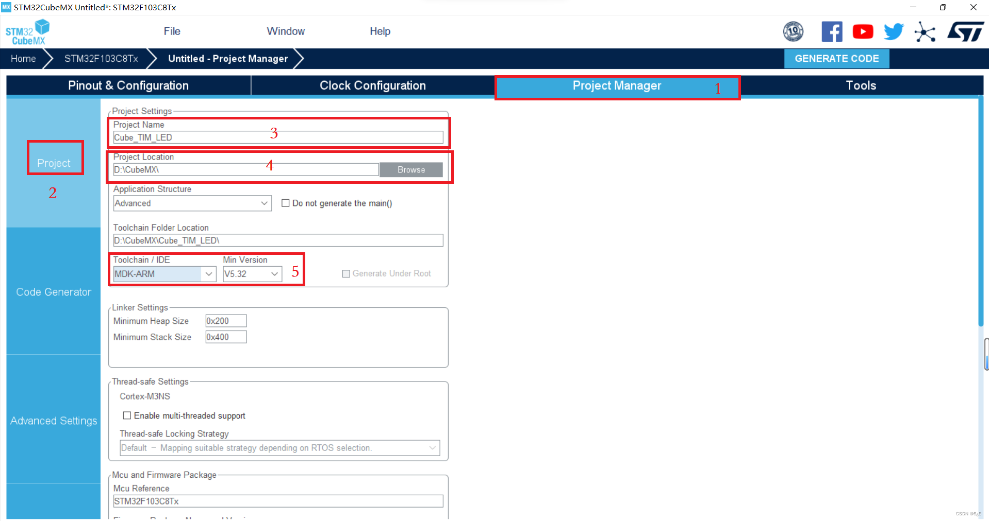989x521 pixels.
Task: Click the Toolchain Folder Location field
Action: 278,240
